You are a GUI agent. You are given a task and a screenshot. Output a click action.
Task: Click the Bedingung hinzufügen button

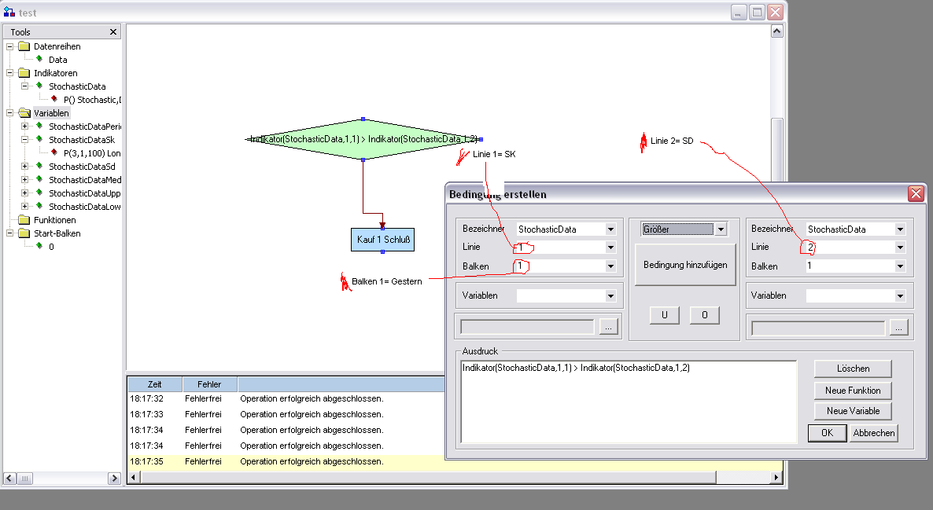pyautogui.click(x=685, y=265)
